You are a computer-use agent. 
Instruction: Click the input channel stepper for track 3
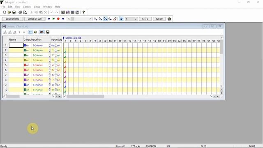point(56,55)
